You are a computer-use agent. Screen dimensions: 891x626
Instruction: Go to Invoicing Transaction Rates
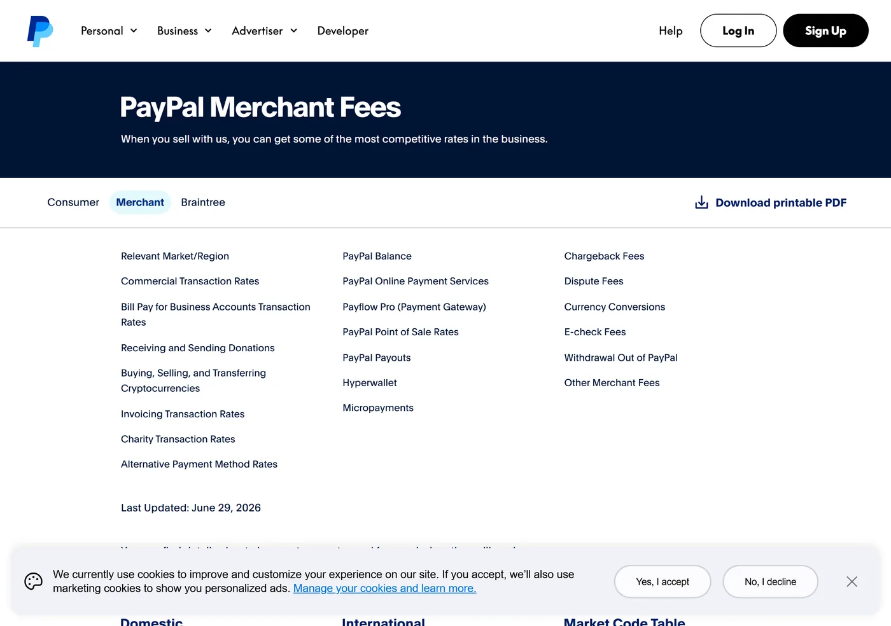click(183, 414)
